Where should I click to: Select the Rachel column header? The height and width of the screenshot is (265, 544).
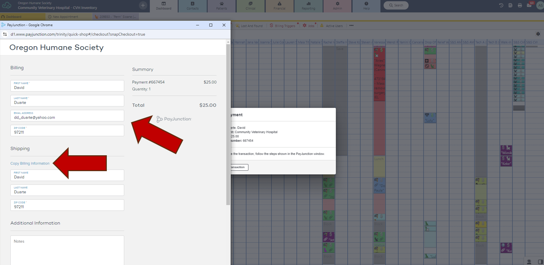[x=329, y=42]
